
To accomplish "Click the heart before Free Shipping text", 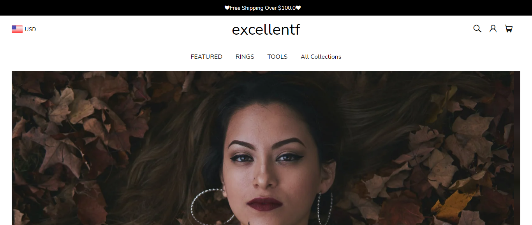I will [227, 8].
